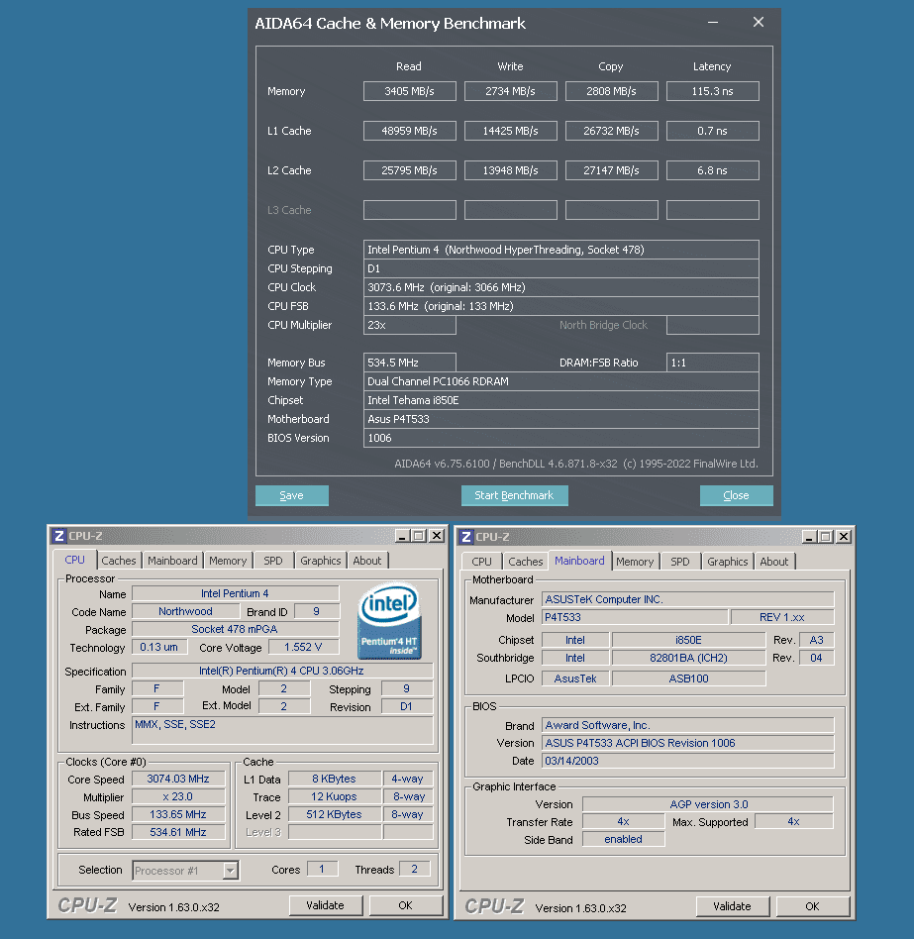Click CPU Type Intel Pentium 4 field
Image resolution: width=914 pixels, height=939 pixels.
(560, 250)
